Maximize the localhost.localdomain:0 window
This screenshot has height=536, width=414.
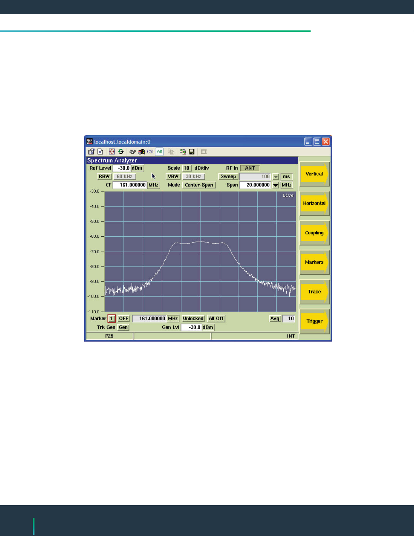[317, 142]
